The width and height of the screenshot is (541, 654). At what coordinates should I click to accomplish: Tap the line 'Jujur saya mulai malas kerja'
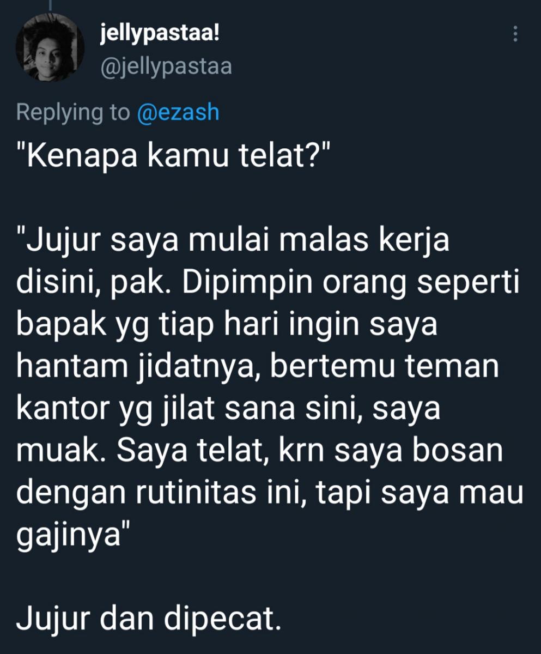[x=233, y=242]
